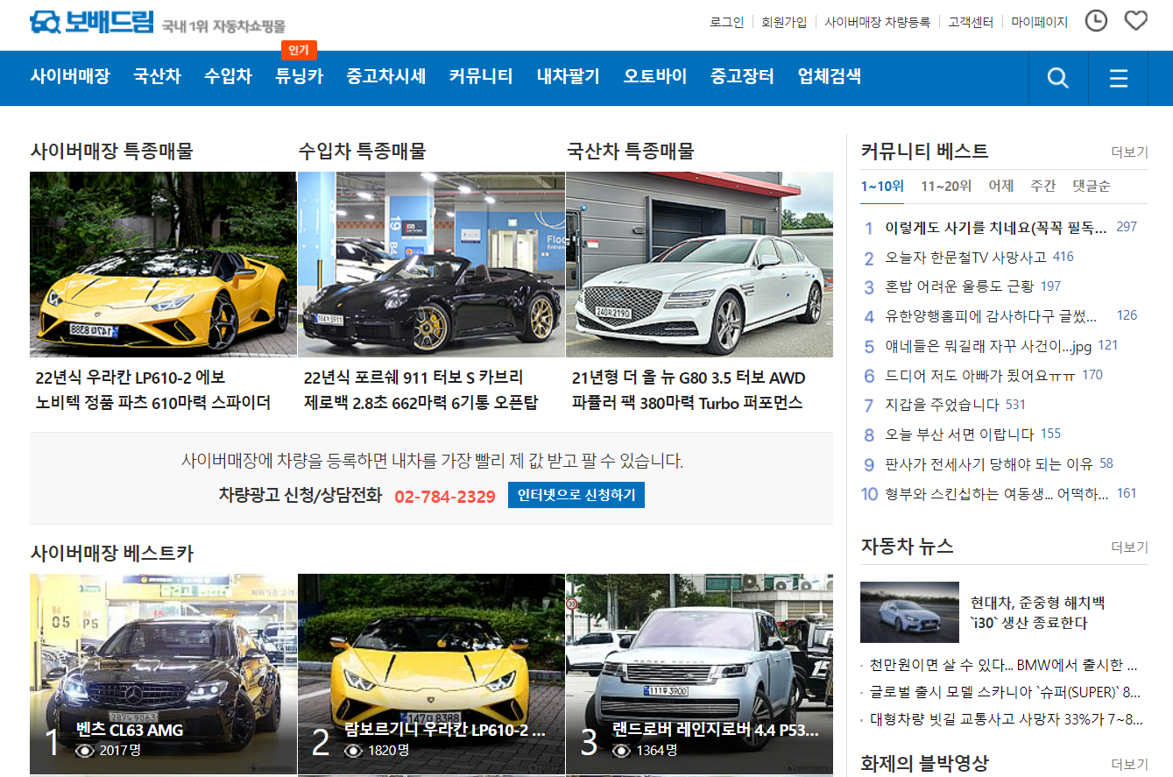Click the 인기 badge above 튜닝카
The image size is (1173, 777).
[299, 51]
